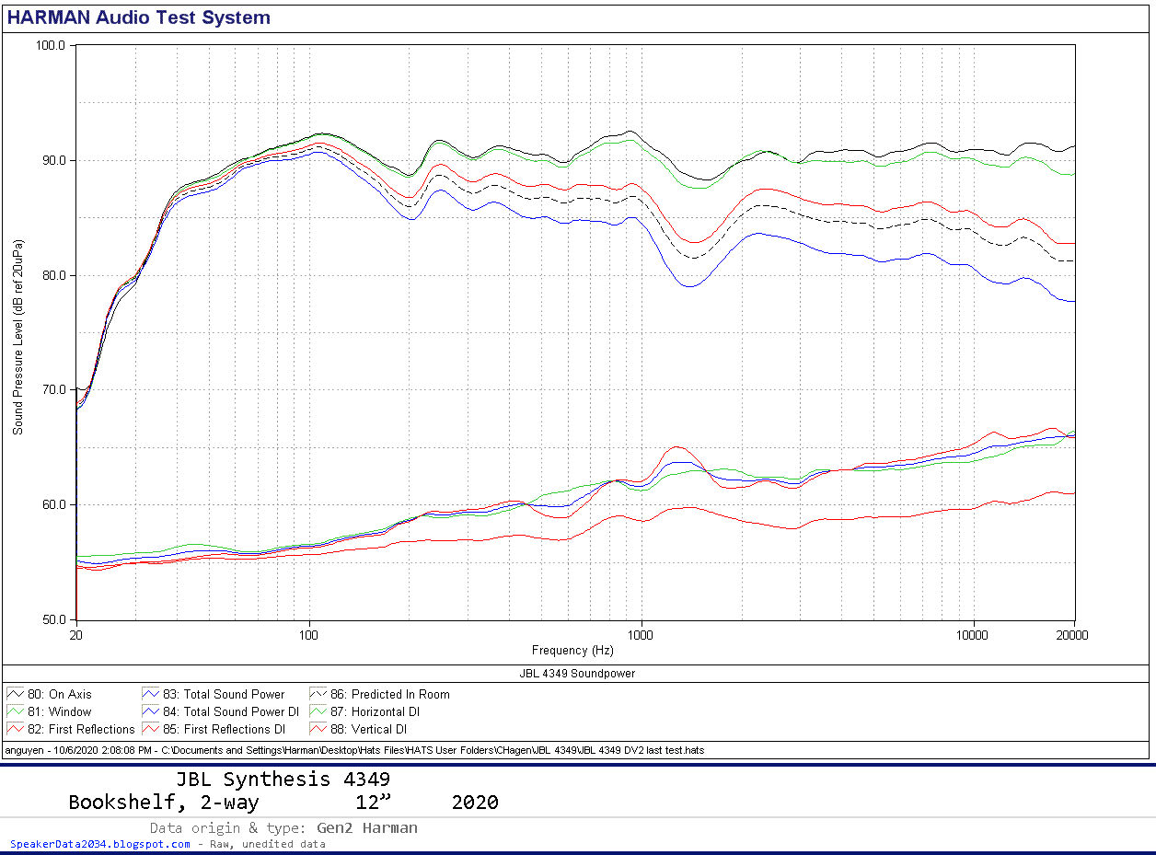This screenshot has width=1156, height=855.
Task: Click the Sound Pressure Level axis label
Action: [17, 337]
